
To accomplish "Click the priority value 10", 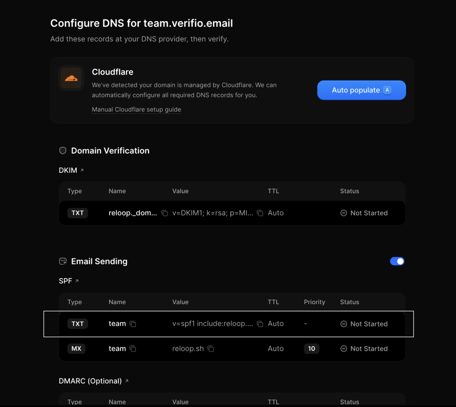I will 312,348.
